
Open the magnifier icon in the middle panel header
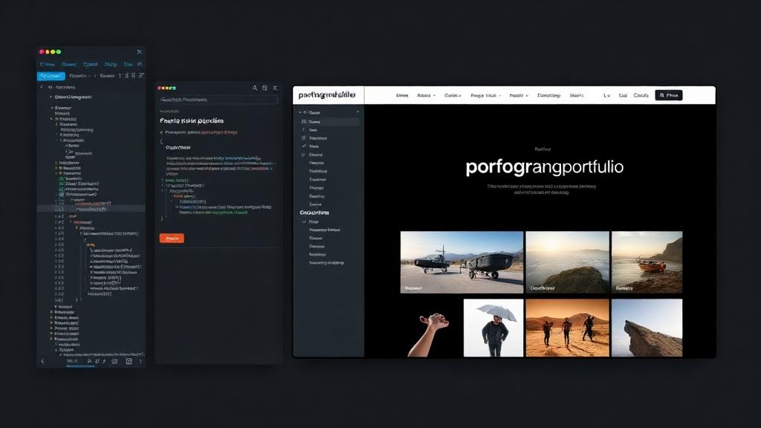pyautogui.click(x=264, y=88)
